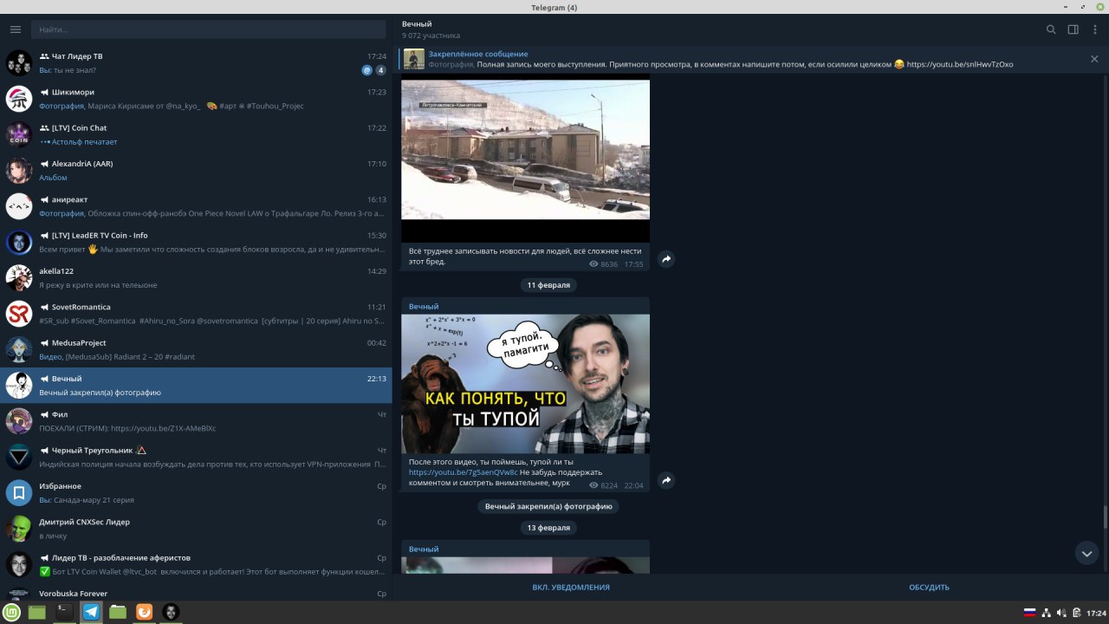Open the akella122 chat

click(196, 278)
